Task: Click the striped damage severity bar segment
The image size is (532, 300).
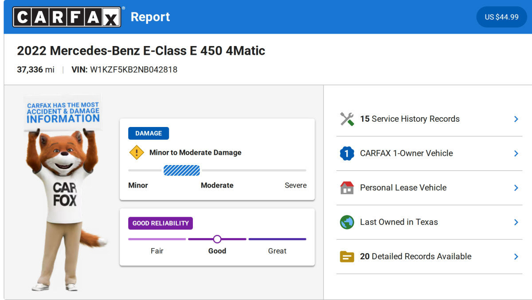Action: tap(182, 170)
